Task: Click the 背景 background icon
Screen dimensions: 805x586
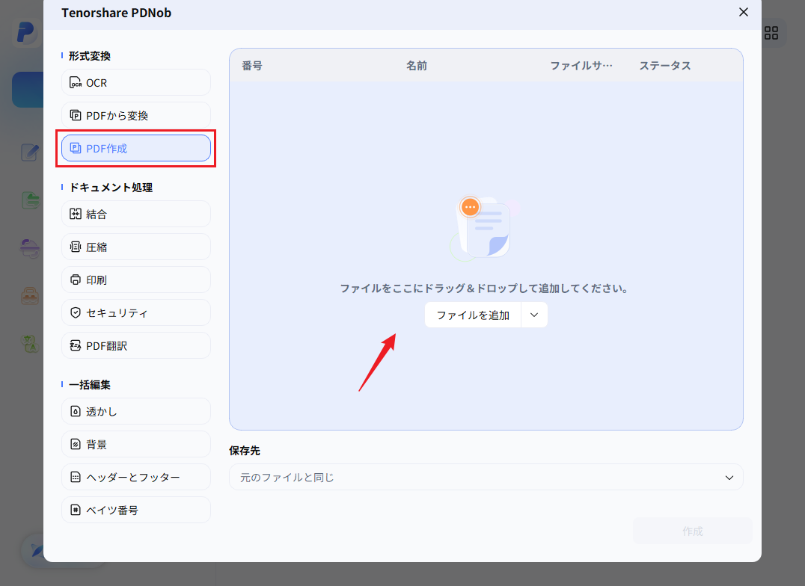Action: (76, 444)
